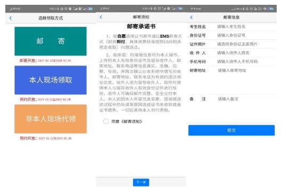Click the 邮寄信息 title
This screenshot has width=282, height=193.
[x=231, y=17]
